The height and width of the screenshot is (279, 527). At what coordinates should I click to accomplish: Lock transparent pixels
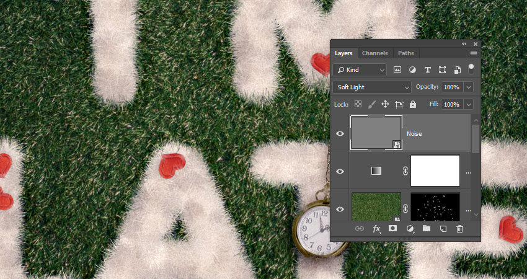[358, 104]
